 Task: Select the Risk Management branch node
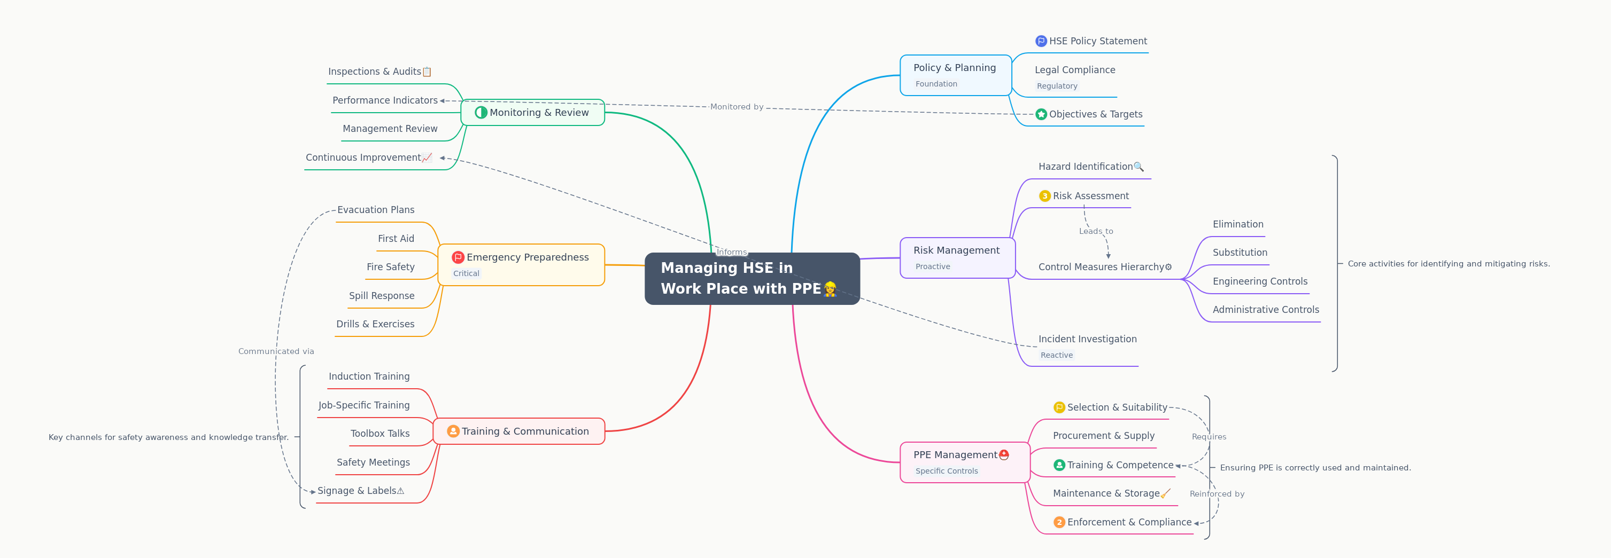point(956,257)
